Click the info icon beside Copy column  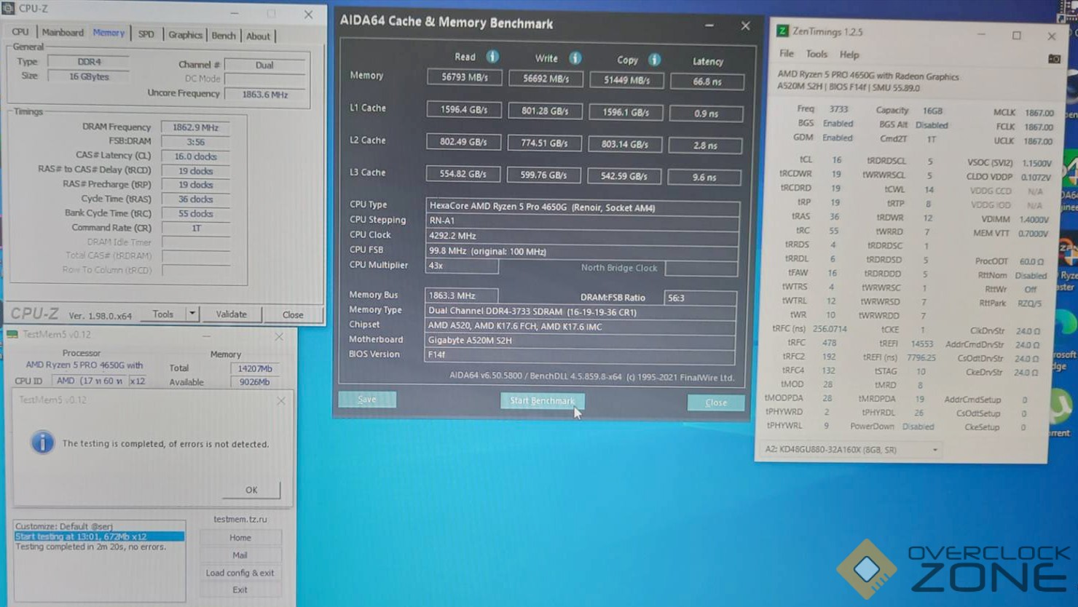pos(654,60)
